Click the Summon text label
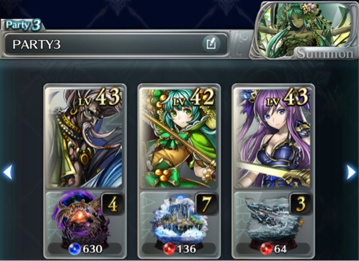This screenshot has height=261, width=359. click(325, 54)
